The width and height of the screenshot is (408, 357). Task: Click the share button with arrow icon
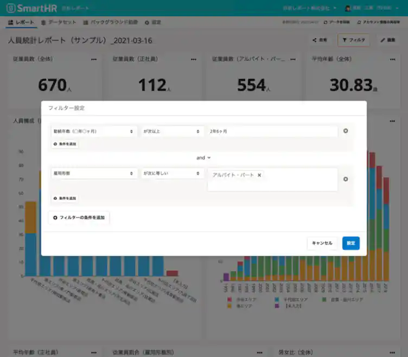click(320, 40)
